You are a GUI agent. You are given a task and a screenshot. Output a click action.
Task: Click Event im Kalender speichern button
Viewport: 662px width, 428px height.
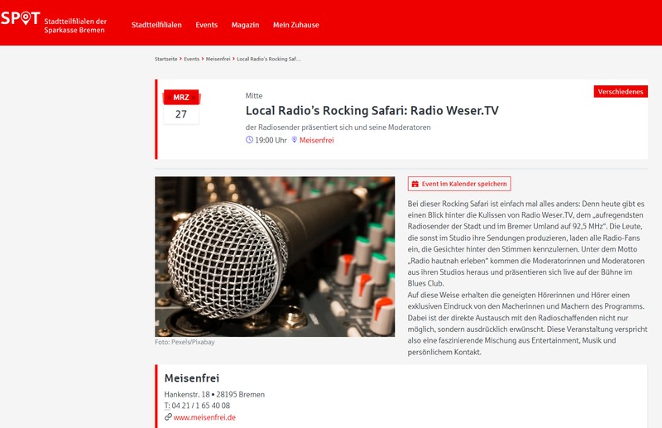click(x=459, y=184)
